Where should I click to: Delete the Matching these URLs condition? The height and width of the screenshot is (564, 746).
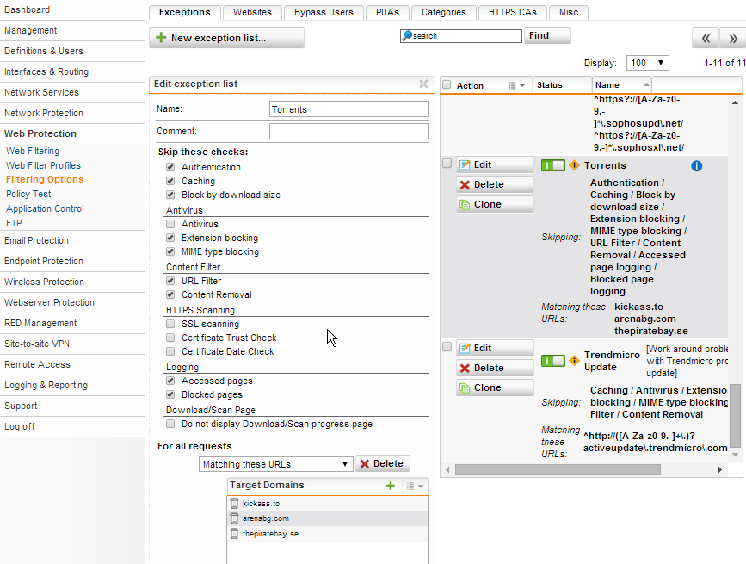coord(383,463)
